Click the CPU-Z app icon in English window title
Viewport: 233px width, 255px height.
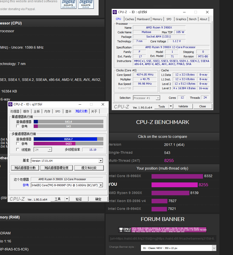pos(115,12)
